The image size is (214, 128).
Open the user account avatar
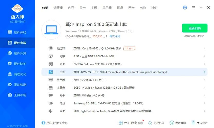(x=185, y=8)
